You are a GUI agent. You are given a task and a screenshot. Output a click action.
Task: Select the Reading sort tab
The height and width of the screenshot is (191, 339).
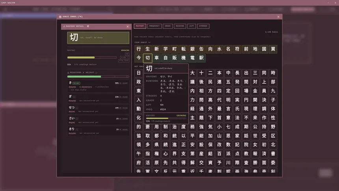coord(180,26)
